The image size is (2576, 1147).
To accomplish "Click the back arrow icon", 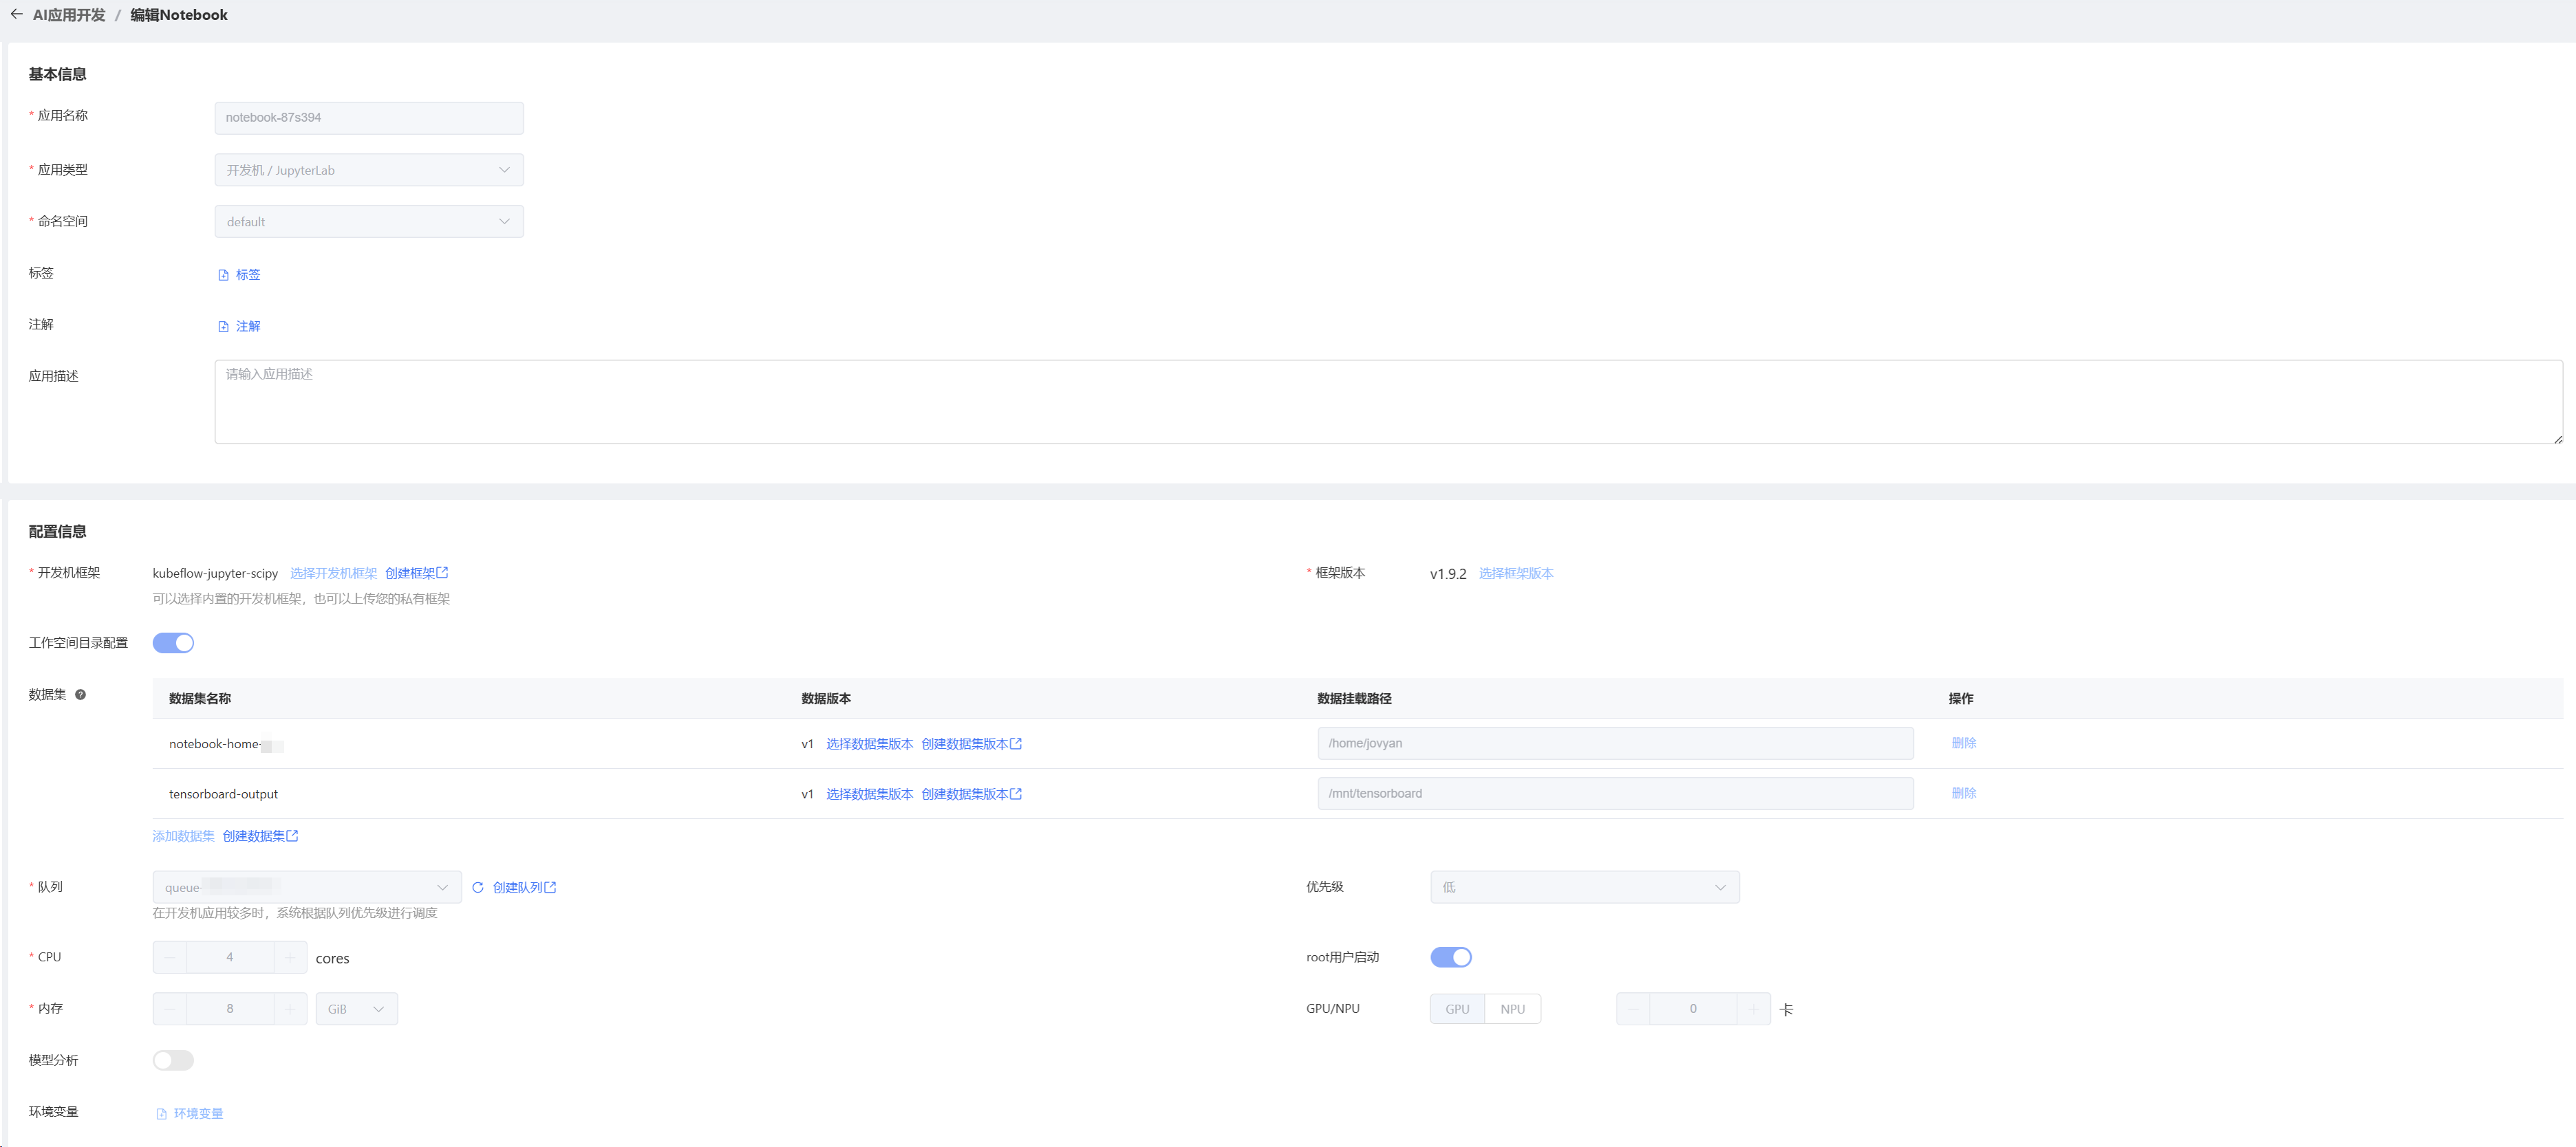I will click(16, 14).
